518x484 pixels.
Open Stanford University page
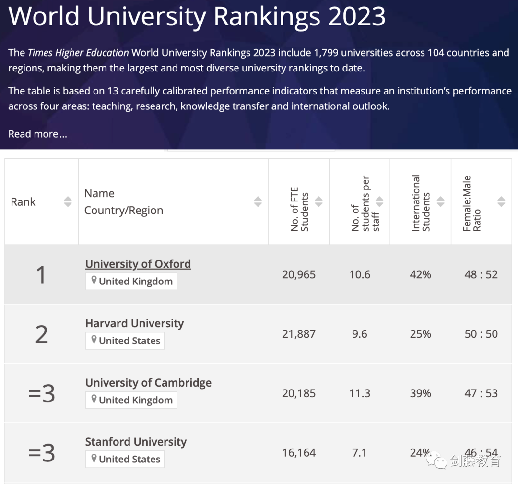[136, 442]
